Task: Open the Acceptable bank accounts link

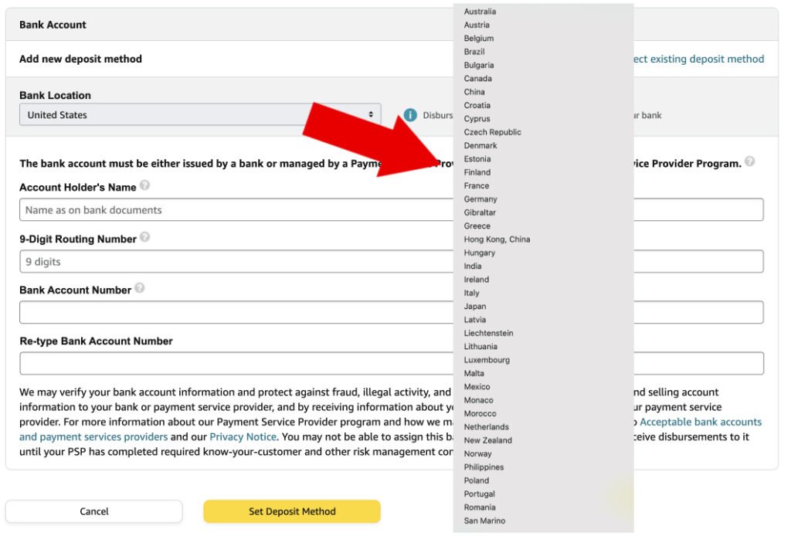Action: pos(700,422)
